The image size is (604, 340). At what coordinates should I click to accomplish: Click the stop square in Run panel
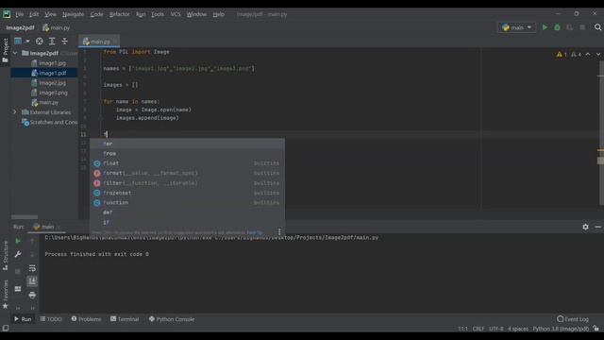point(18,271)
